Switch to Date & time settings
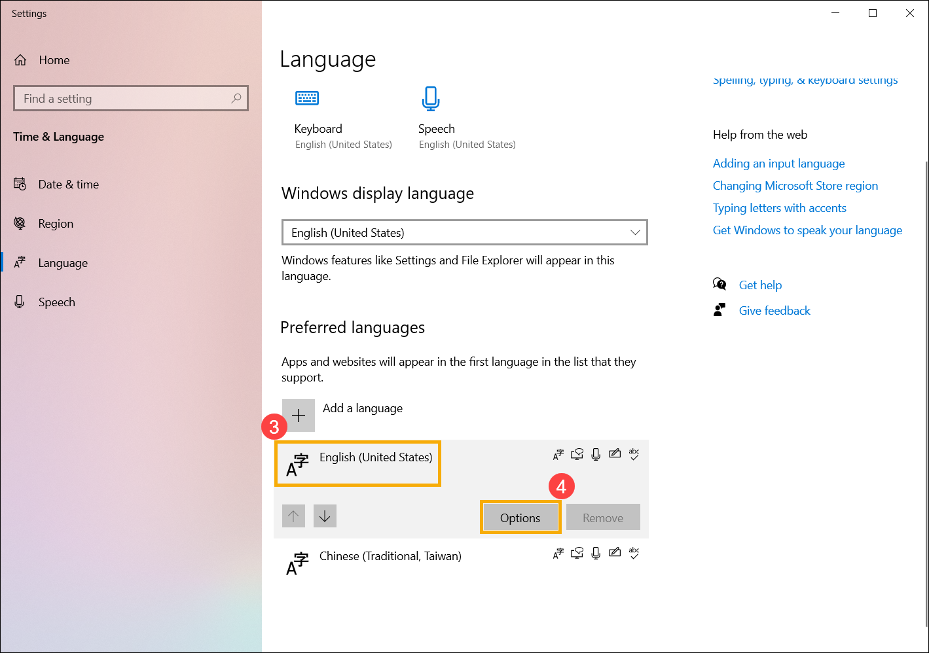The height and width of the screenshot is (653, 929). click(69, 184)
